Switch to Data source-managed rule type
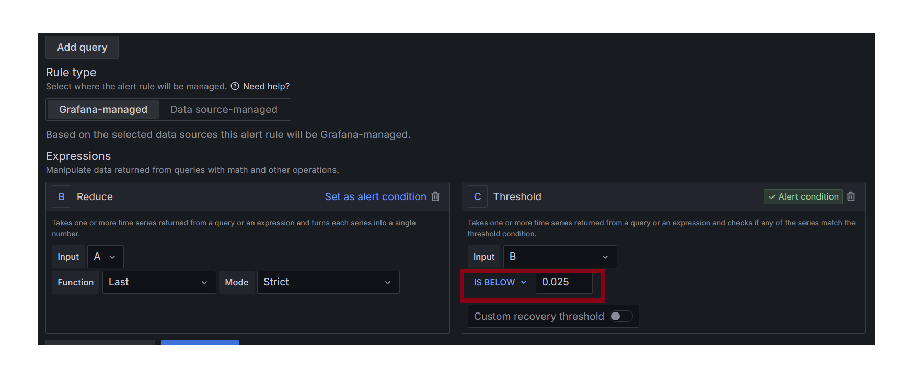The width and height of the screenshot is (911, 383). [x=224, y=109]
